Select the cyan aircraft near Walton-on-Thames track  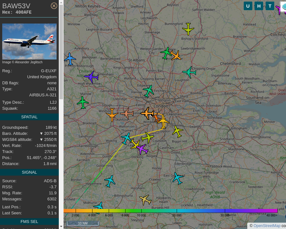(x=126, y=138)
